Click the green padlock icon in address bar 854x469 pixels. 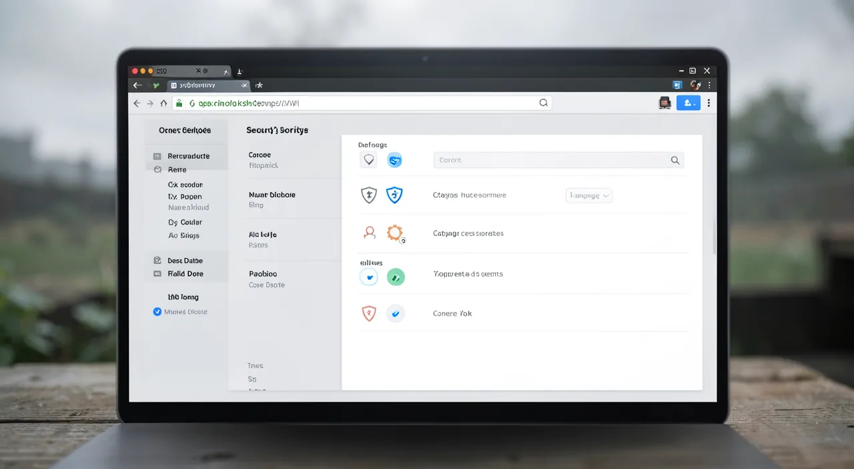[x=179, y=103]
